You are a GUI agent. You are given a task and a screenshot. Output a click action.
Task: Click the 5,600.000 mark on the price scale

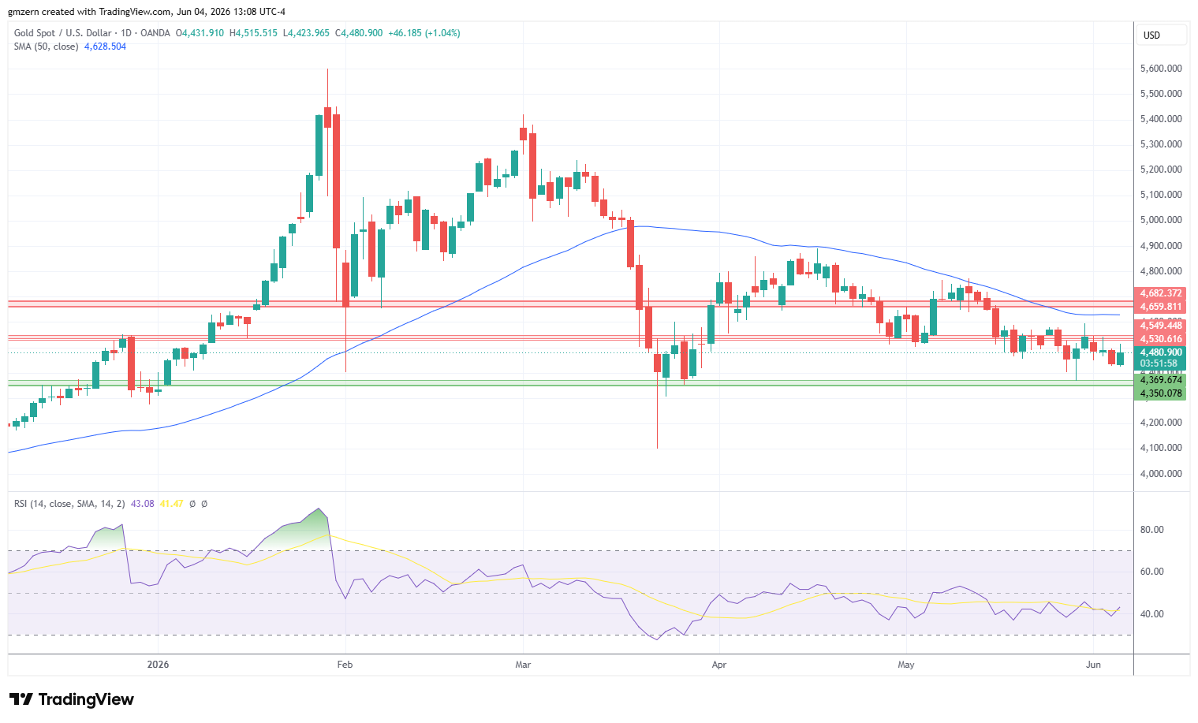[1161, 69]
